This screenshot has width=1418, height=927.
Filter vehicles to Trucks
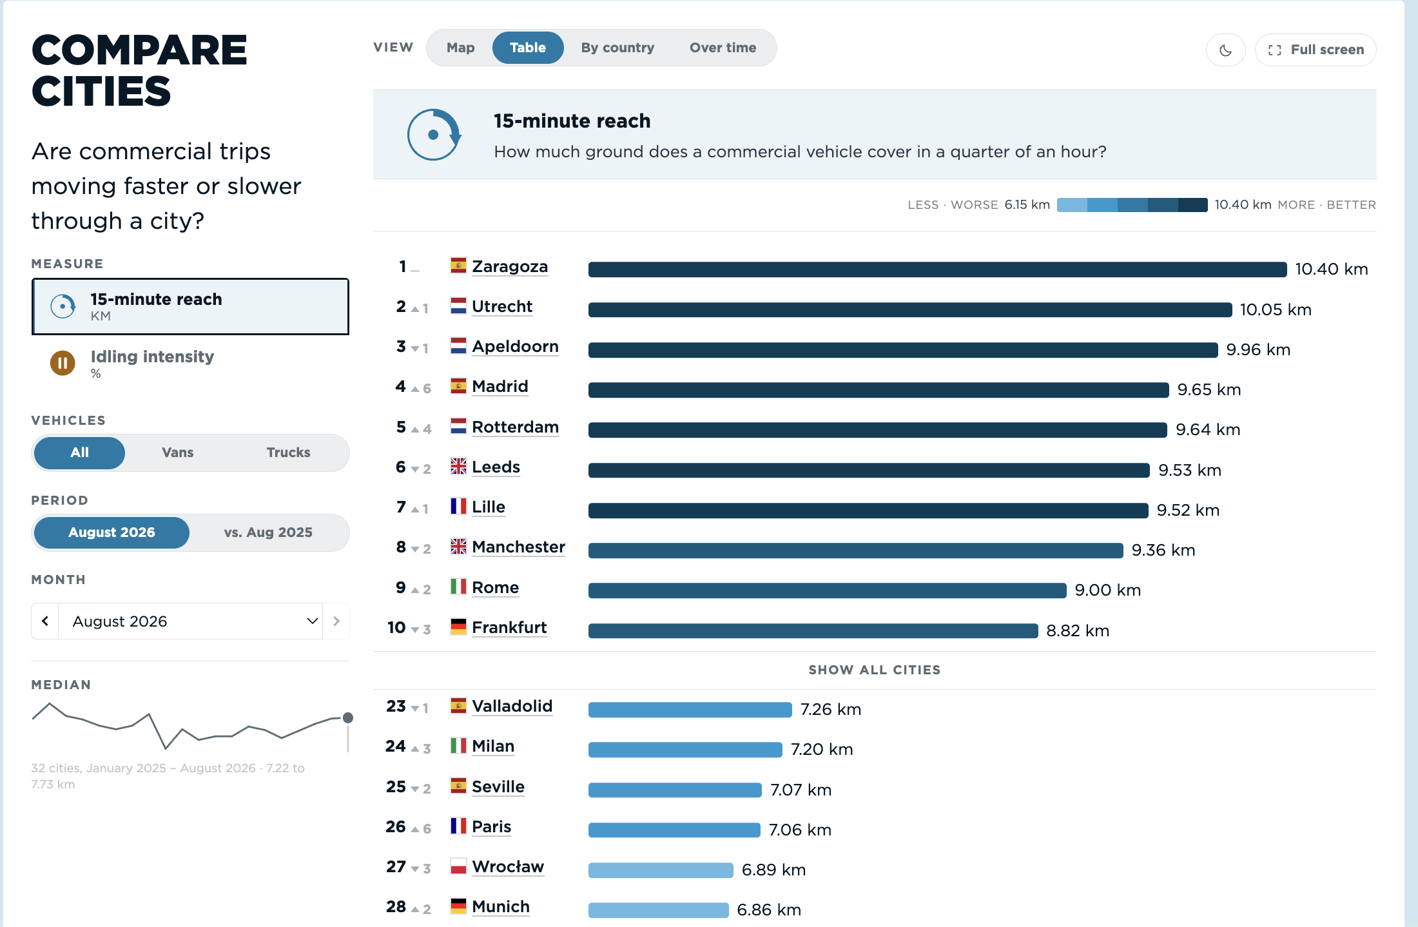click(x=288, y=453)
